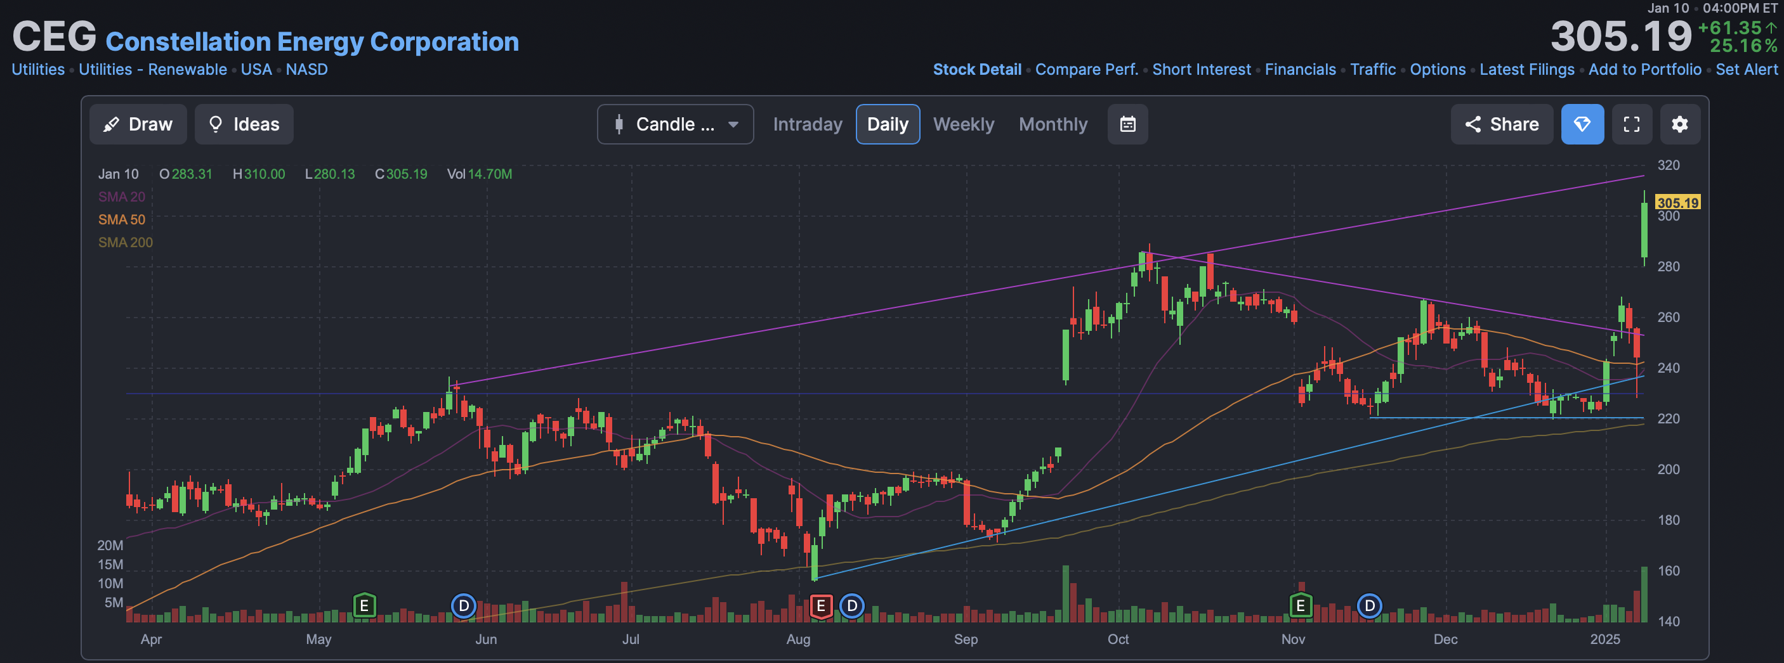The height and width of the screenshot is (663, 1784).
Task: Click the share icon beside Share
Action: click(1473, 125)
